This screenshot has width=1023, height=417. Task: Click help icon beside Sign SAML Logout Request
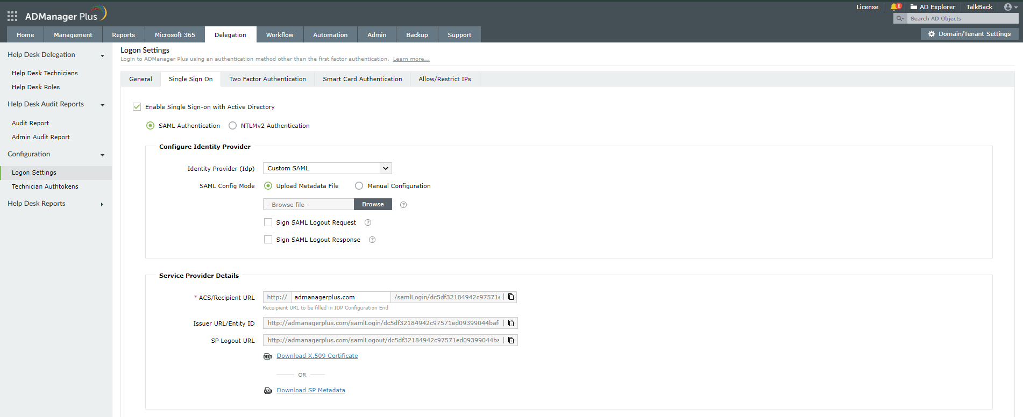coord(368,222)
